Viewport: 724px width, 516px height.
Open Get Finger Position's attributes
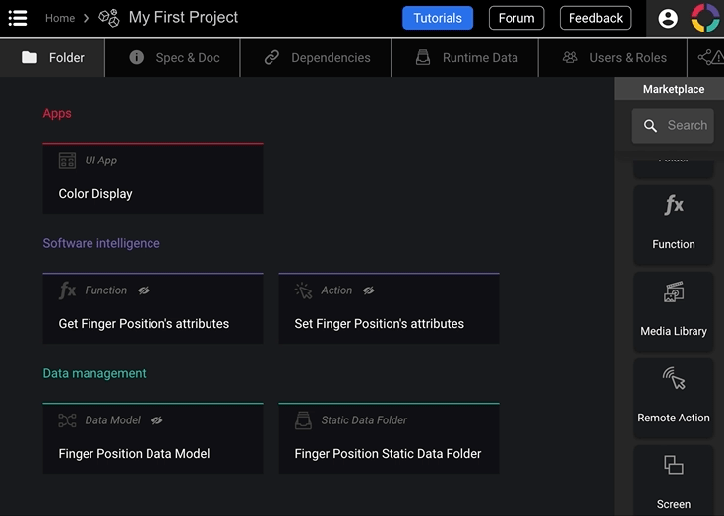click(152, 308)
